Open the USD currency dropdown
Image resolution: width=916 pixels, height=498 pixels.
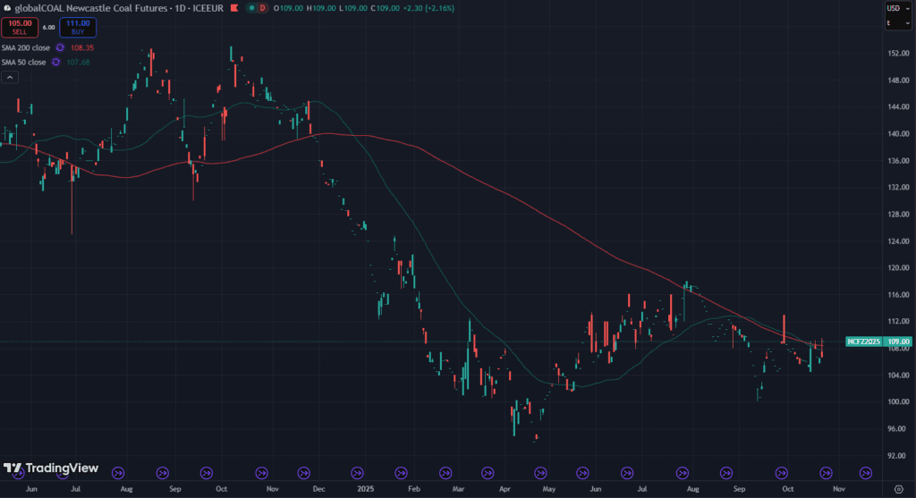895,8
